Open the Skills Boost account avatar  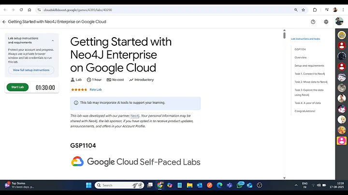click(x=339, y=22)
